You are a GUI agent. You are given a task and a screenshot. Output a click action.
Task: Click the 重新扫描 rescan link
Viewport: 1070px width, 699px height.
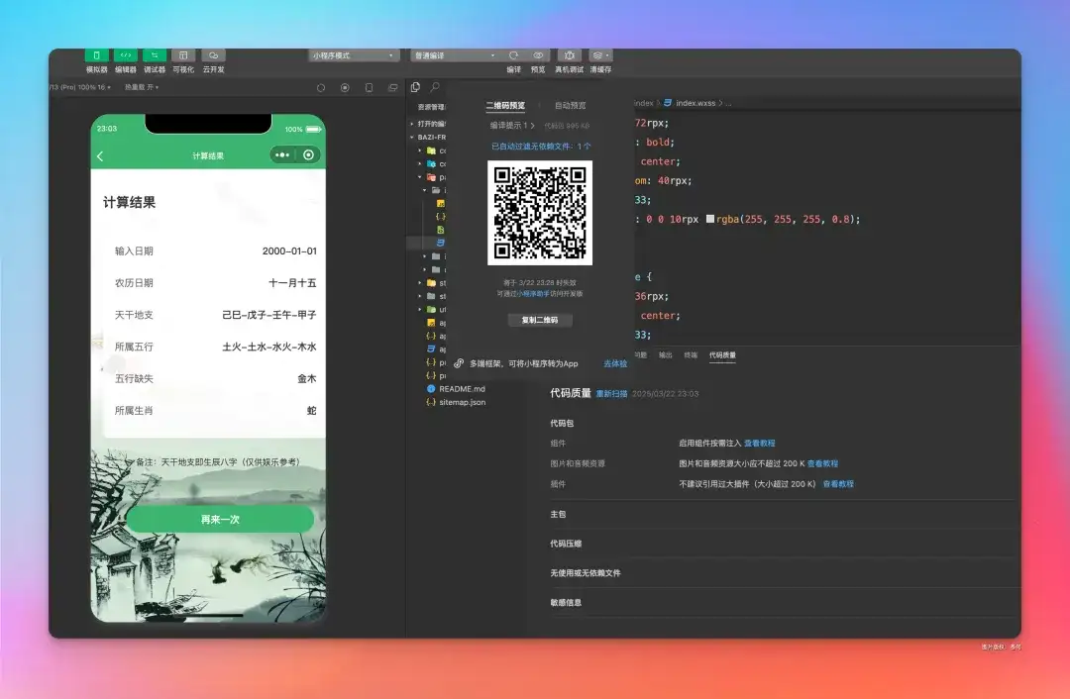[x=611, y=393]
